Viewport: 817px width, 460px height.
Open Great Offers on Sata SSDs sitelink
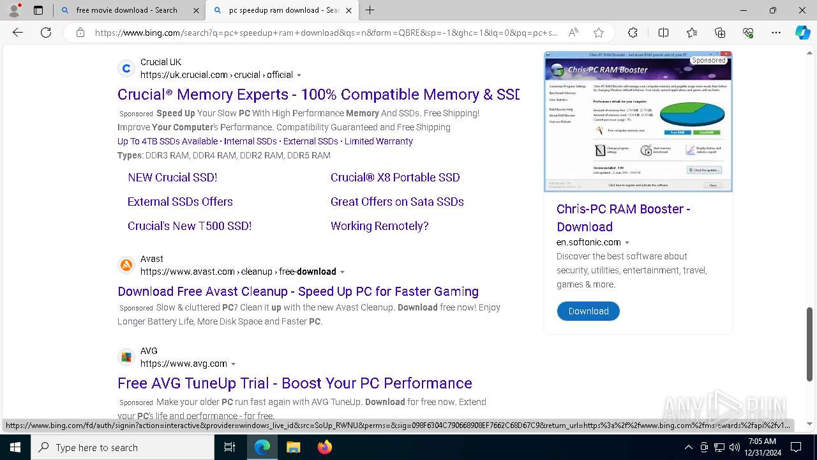[397, 202]
